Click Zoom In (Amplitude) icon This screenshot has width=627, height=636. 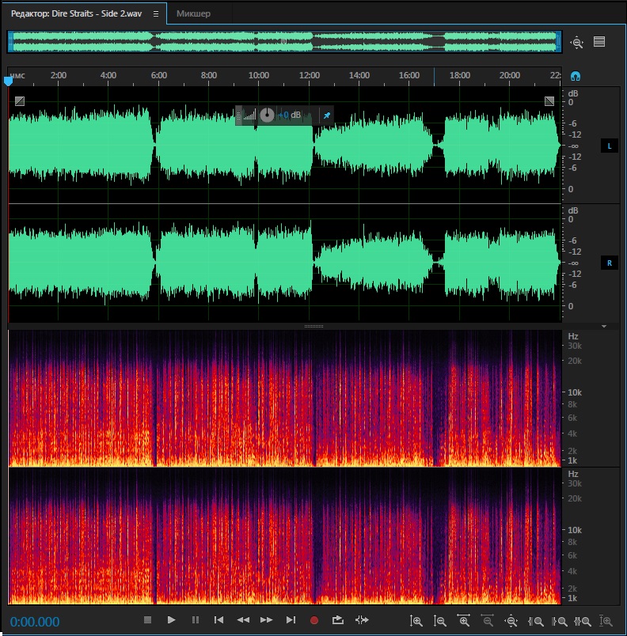(416, 621)
